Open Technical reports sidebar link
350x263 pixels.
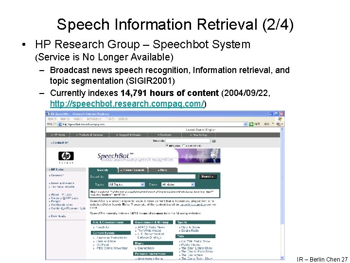pyautogui.click(x=62, y=187)
